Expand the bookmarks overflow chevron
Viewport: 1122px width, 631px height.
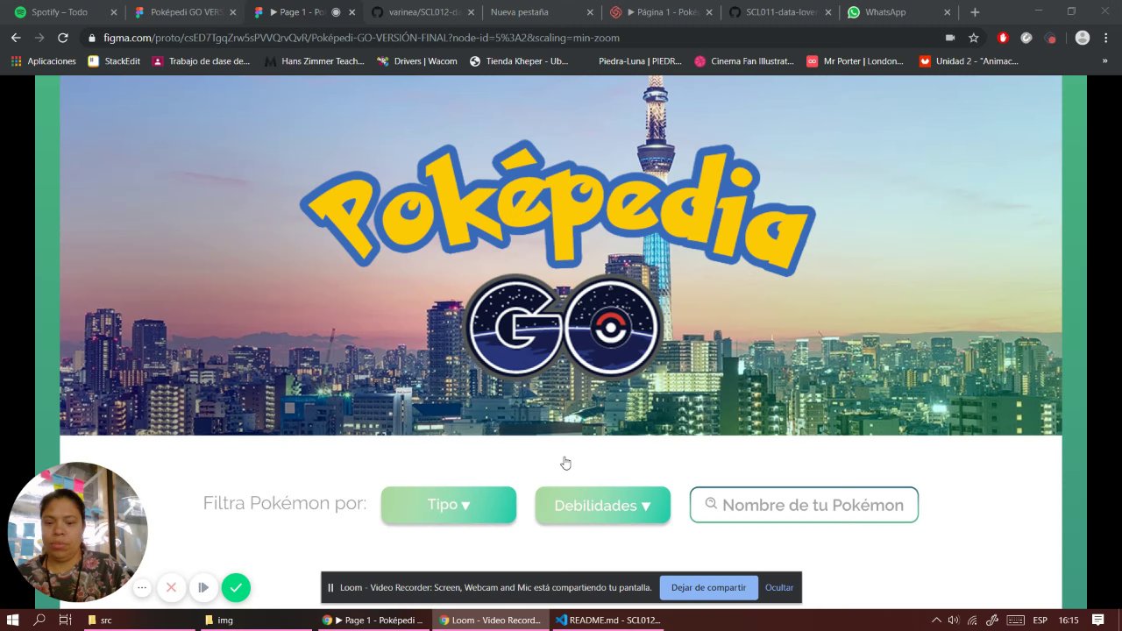coord(1104,61)
